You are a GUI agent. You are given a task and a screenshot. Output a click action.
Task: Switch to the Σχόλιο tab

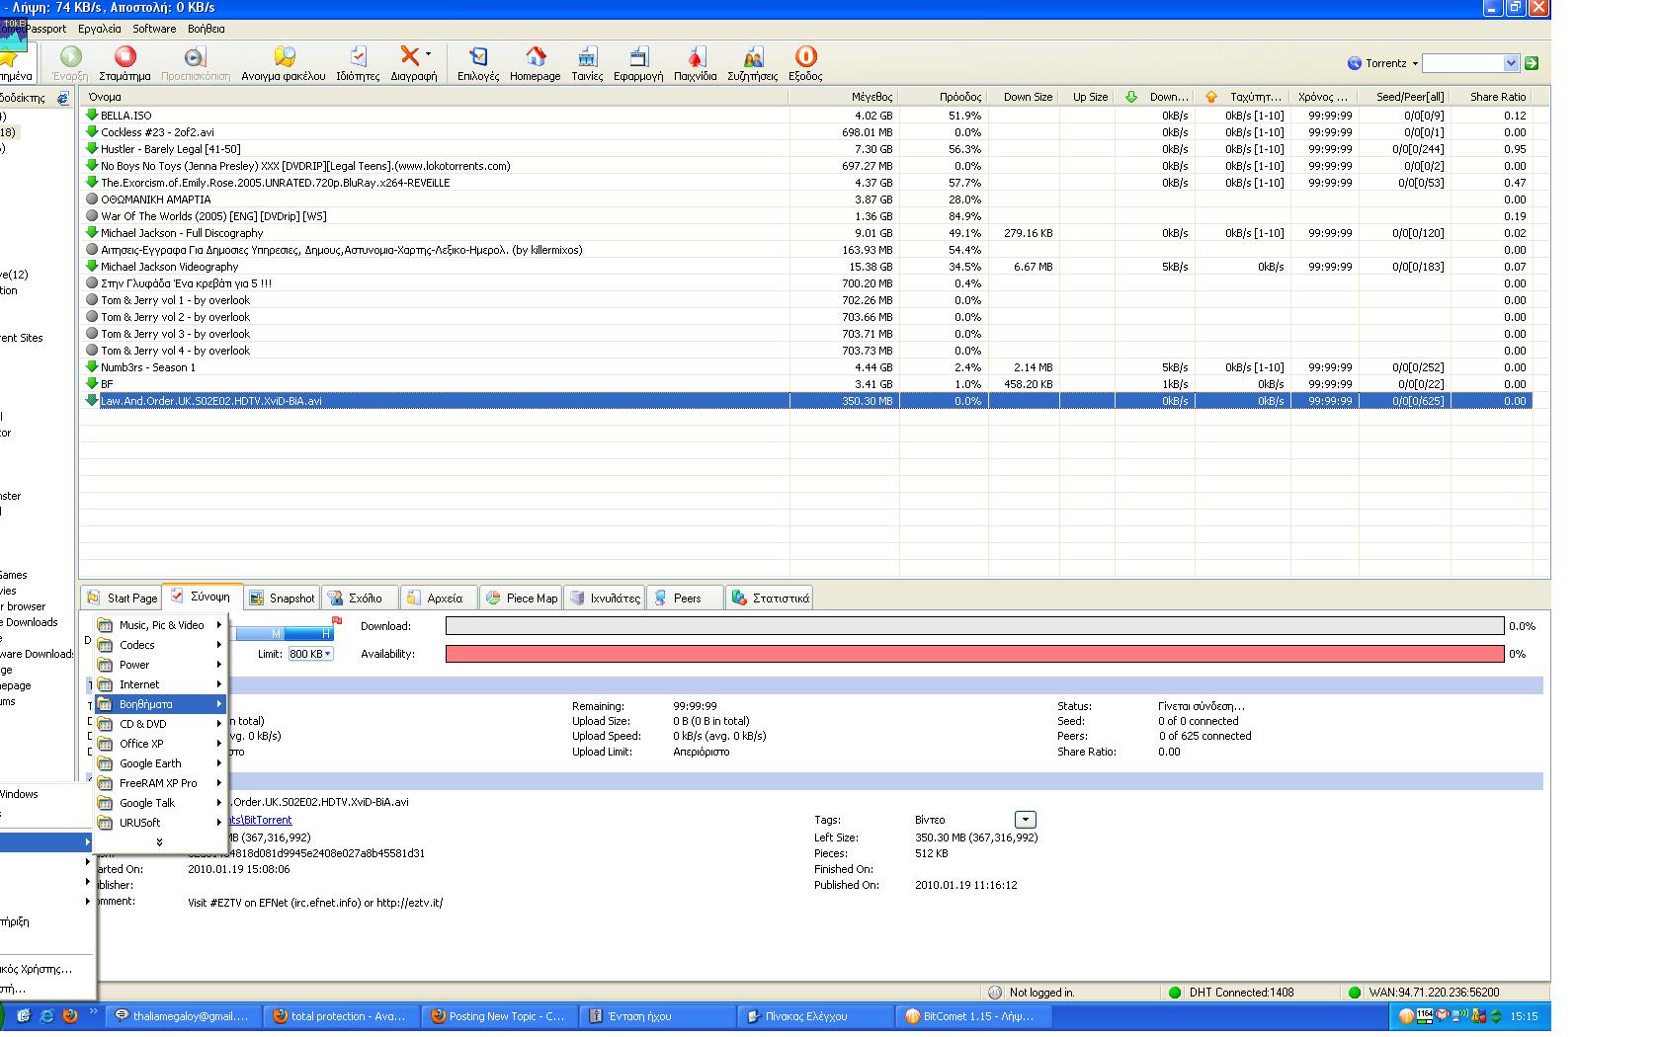(x=361, y=598)
